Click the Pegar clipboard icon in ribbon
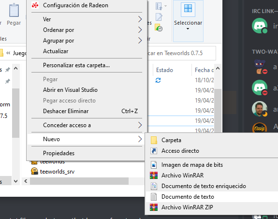 [14, 10]
